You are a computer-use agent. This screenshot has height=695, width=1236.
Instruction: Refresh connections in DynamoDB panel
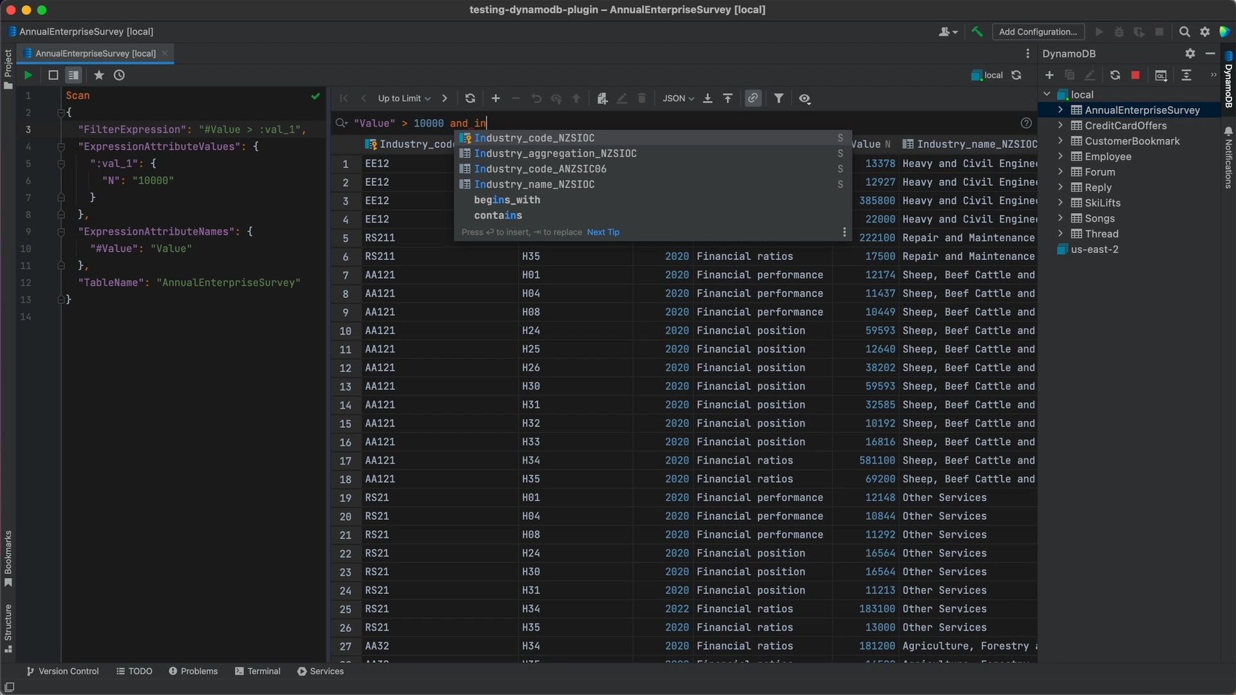[x=1115, y=75]
